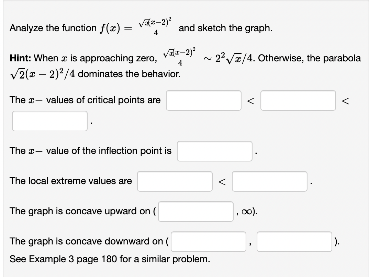Click the third critical point input field

click(x=49, y=122)
